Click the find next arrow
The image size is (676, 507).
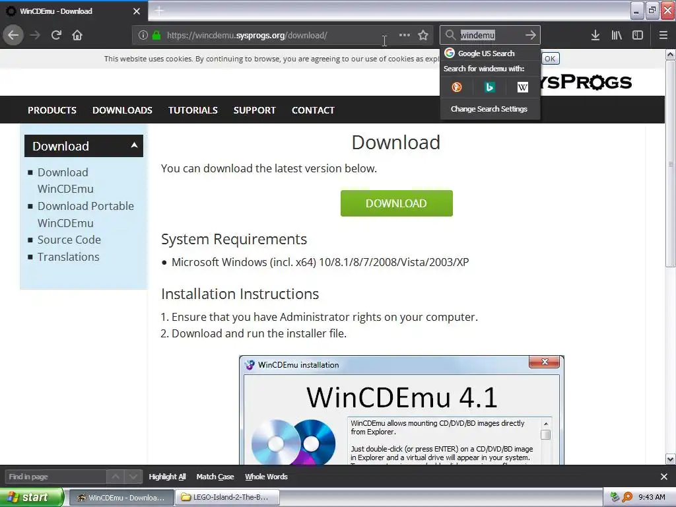pos(133,477)
